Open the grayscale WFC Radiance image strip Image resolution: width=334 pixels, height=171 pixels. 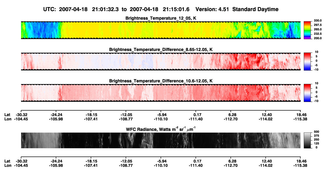click(161, 140)
